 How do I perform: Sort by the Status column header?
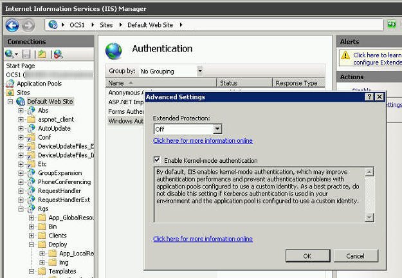pos(244,83)
